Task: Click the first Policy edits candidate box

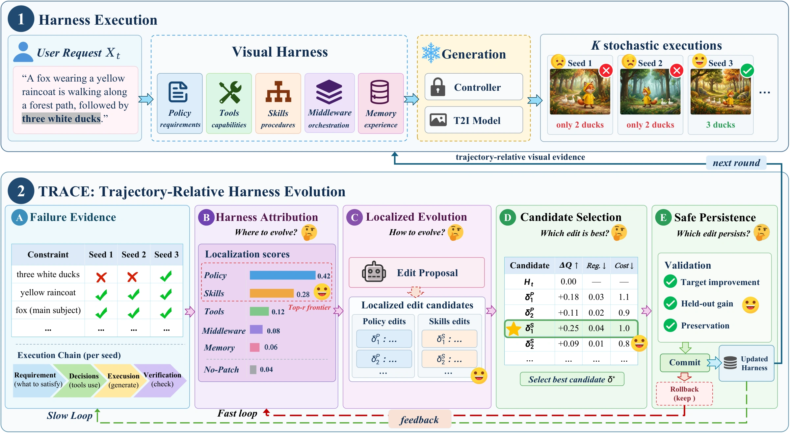Action: [384, 339]
